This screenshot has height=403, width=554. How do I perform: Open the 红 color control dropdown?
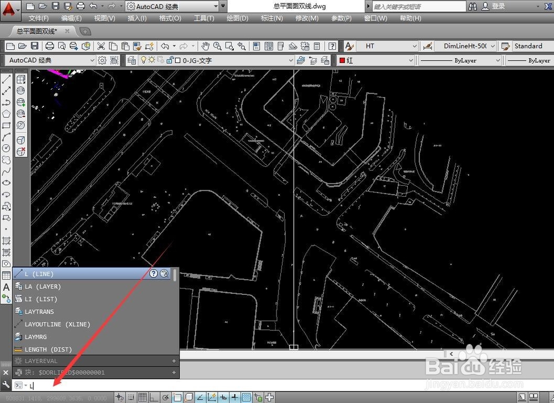411,60
